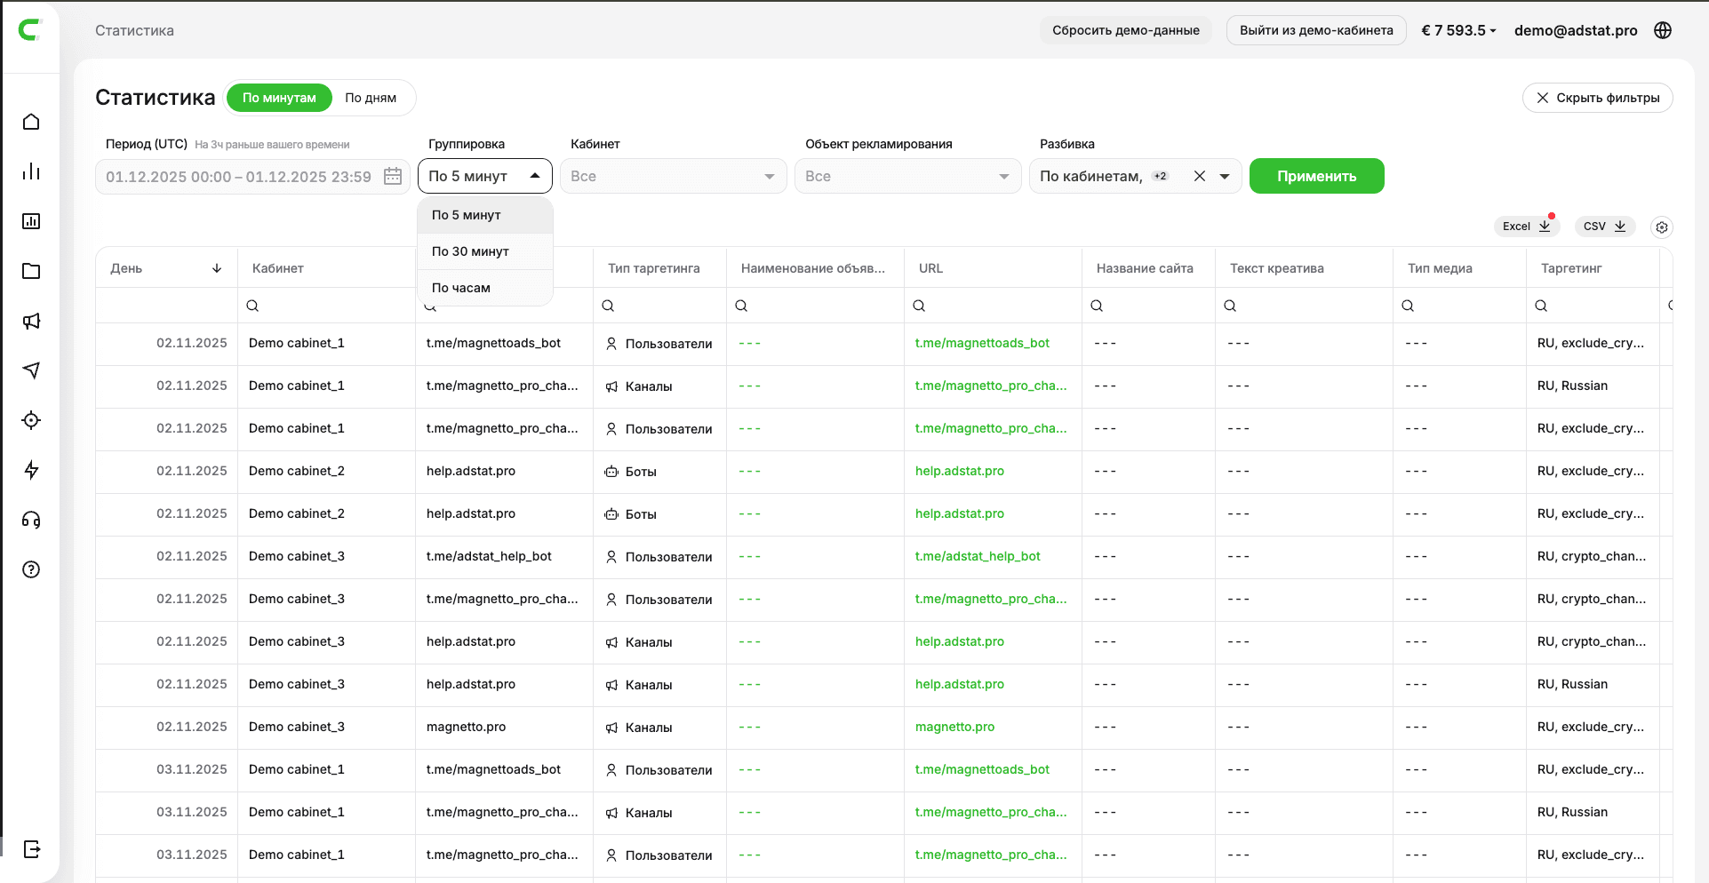Open the balance € 7 593.5 dropdown

pos(1458,30)
